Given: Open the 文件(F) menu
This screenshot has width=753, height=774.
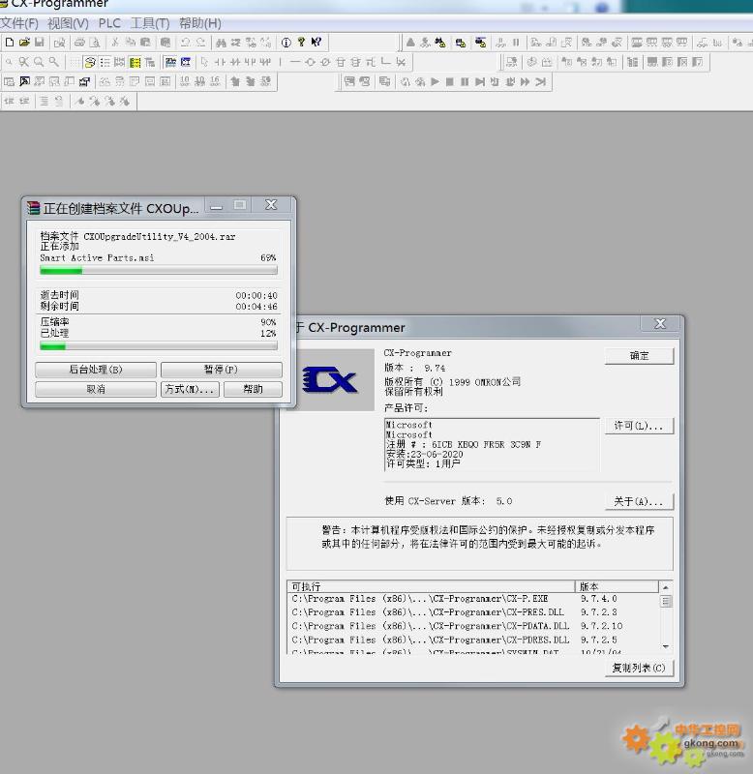Looking at the screenshot, I should pos(19,23).
